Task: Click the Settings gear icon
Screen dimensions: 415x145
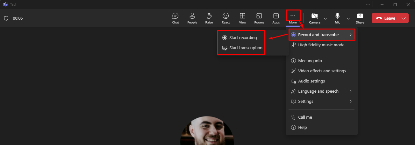Action: (x=293, y=101)
